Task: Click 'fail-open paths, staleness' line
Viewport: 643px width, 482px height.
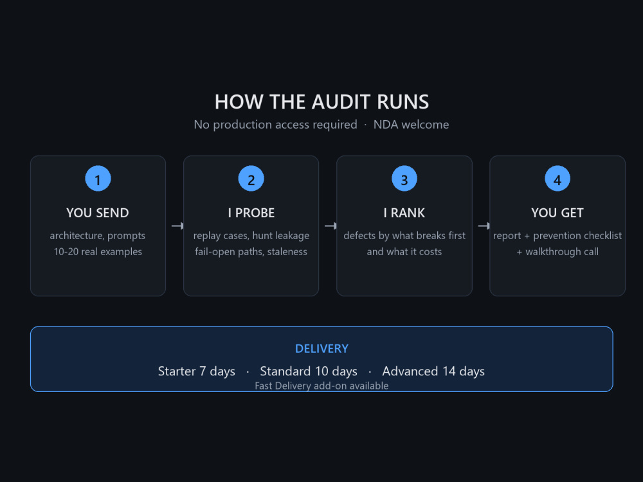Action: click(x=251, y=252)
